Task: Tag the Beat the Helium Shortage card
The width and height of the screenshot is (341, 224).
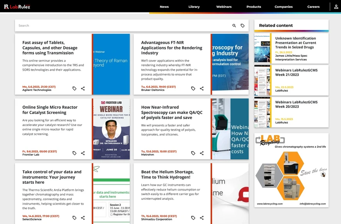Action: click(193, 218)
